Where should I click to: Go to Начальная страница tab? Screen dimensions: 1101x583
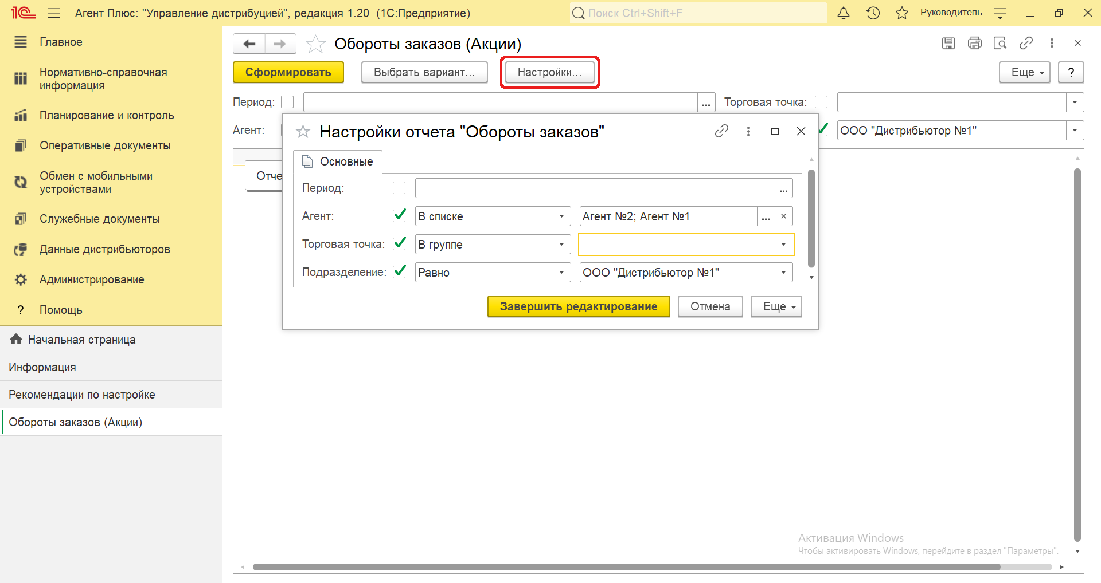point(111,340)
